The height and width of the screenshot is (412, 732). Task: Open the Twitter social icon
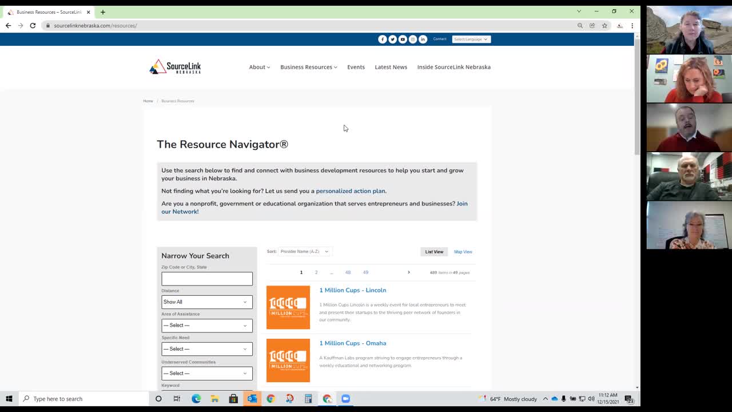pyautogui.click(x=392, y=39)
